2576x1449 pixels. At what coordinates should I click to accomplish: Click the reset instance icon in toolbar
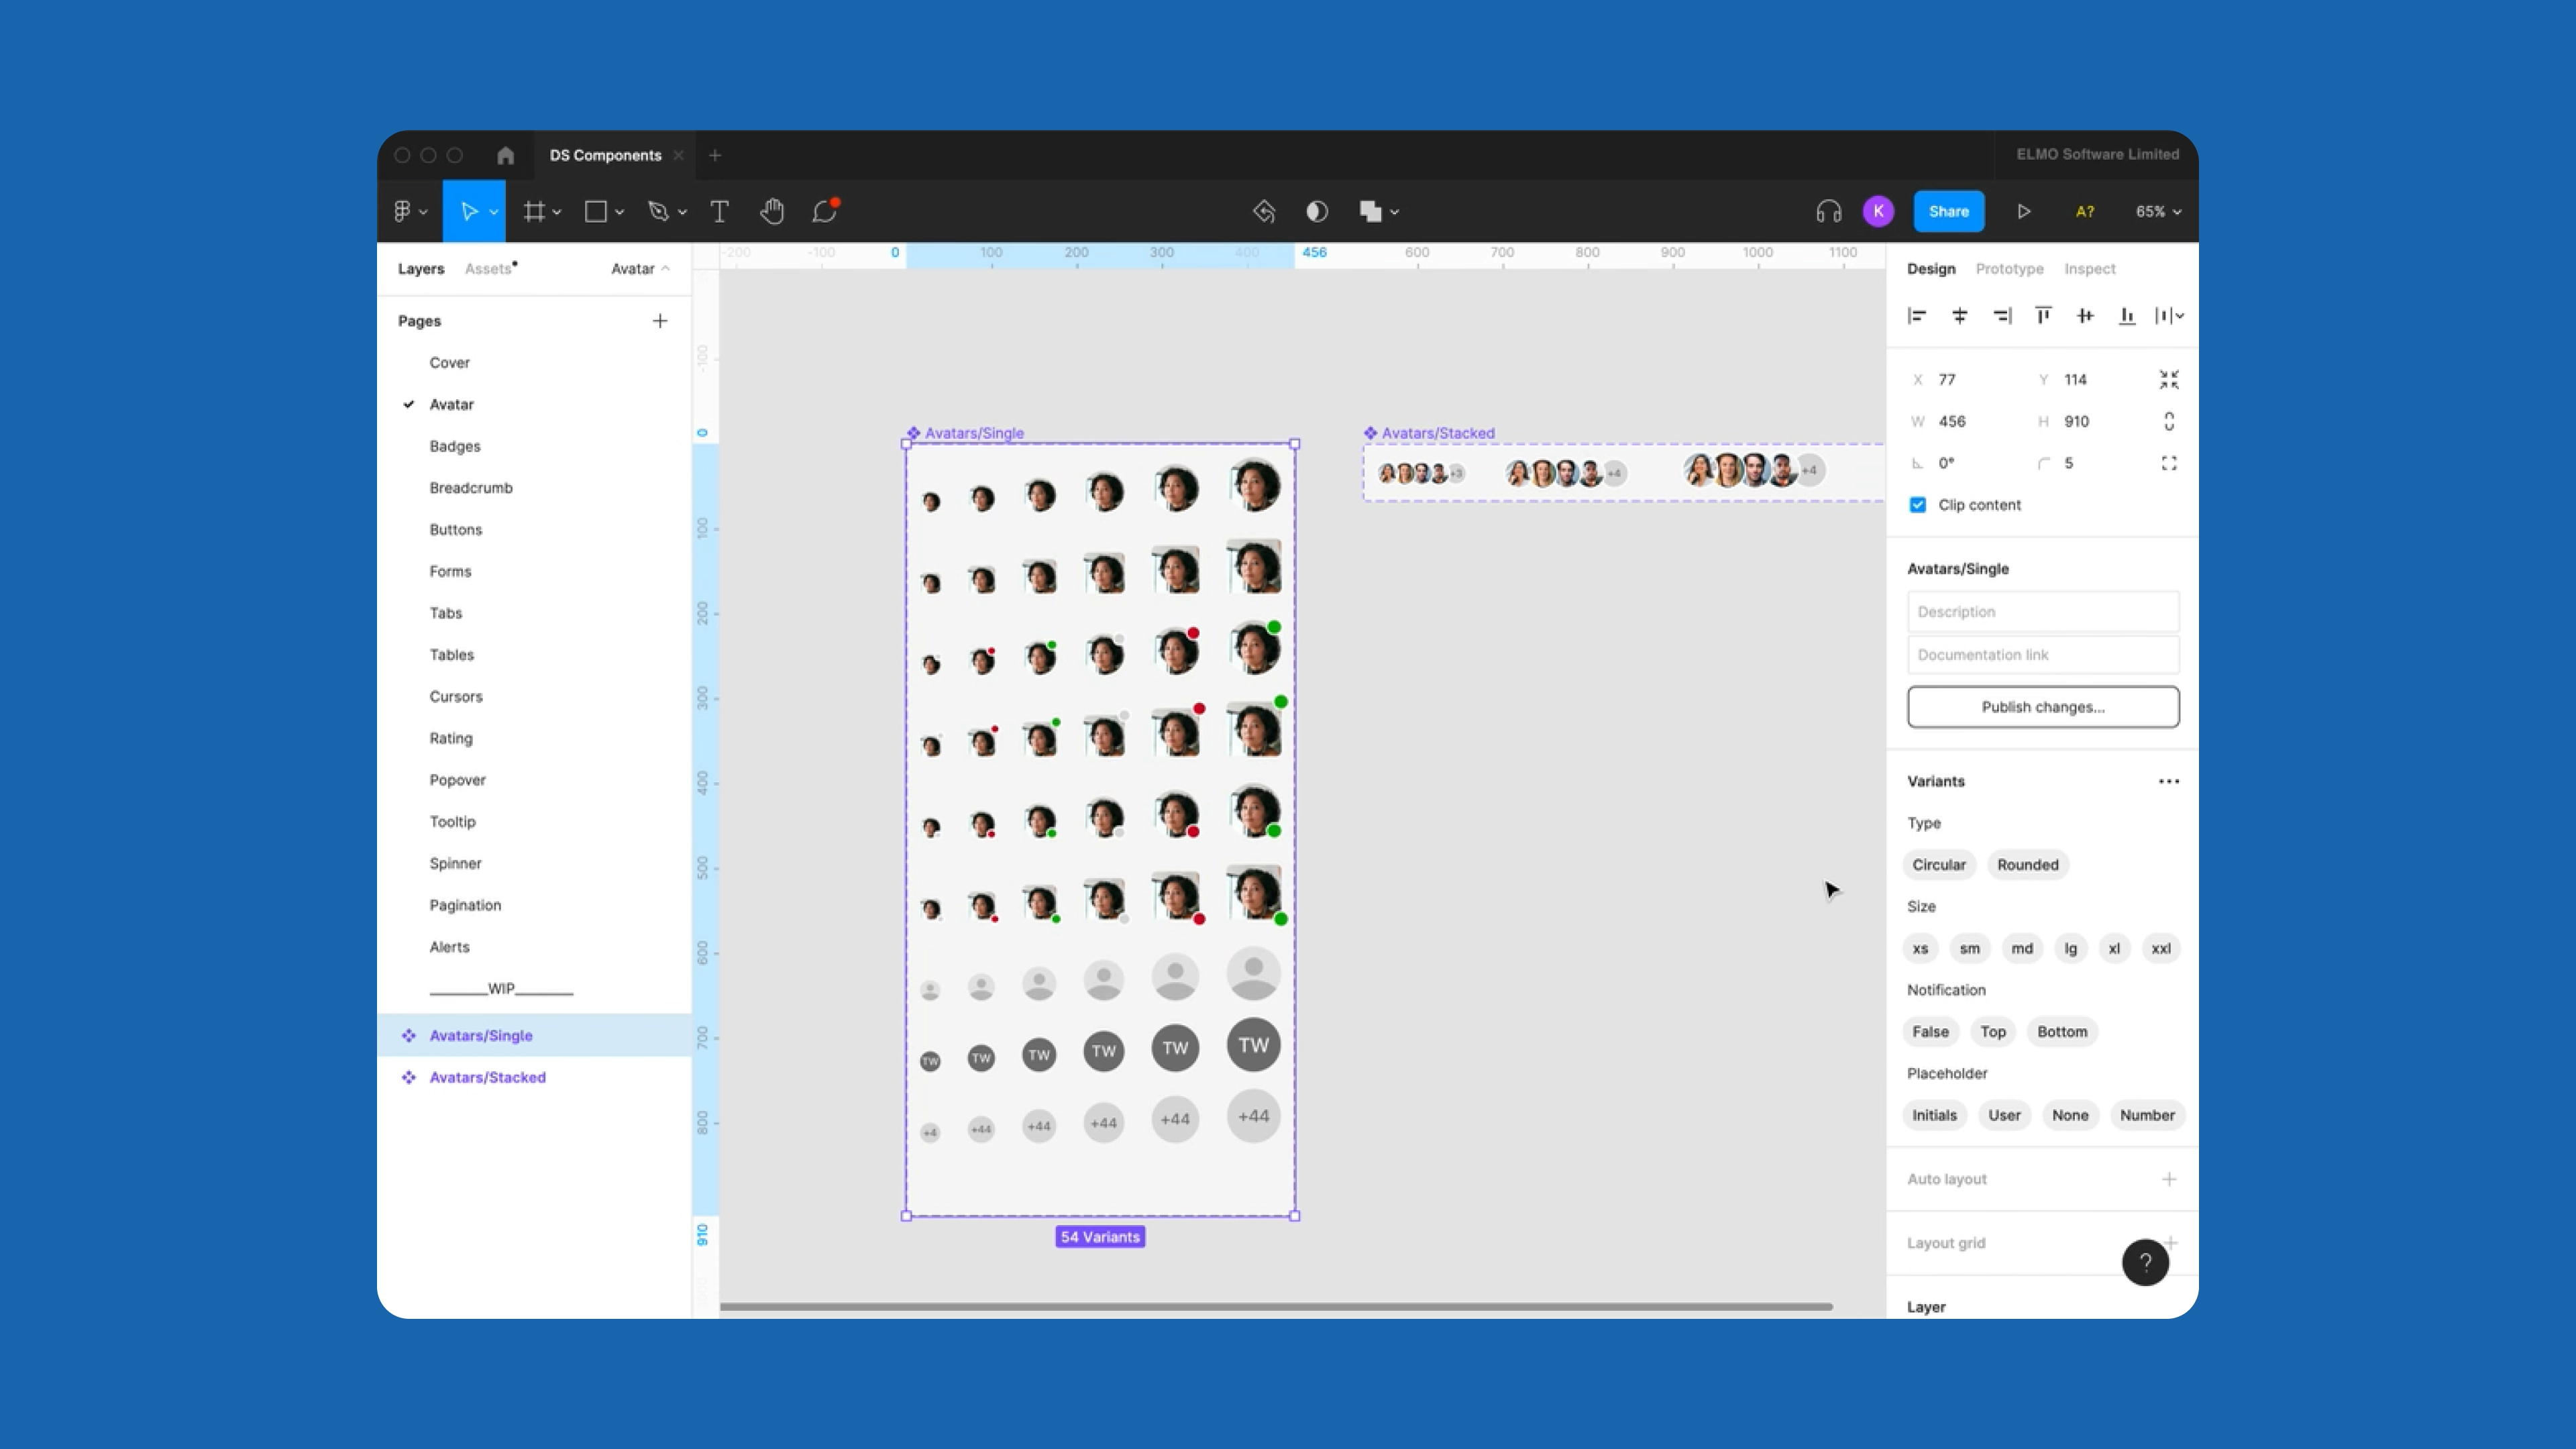coord(1264,211)
